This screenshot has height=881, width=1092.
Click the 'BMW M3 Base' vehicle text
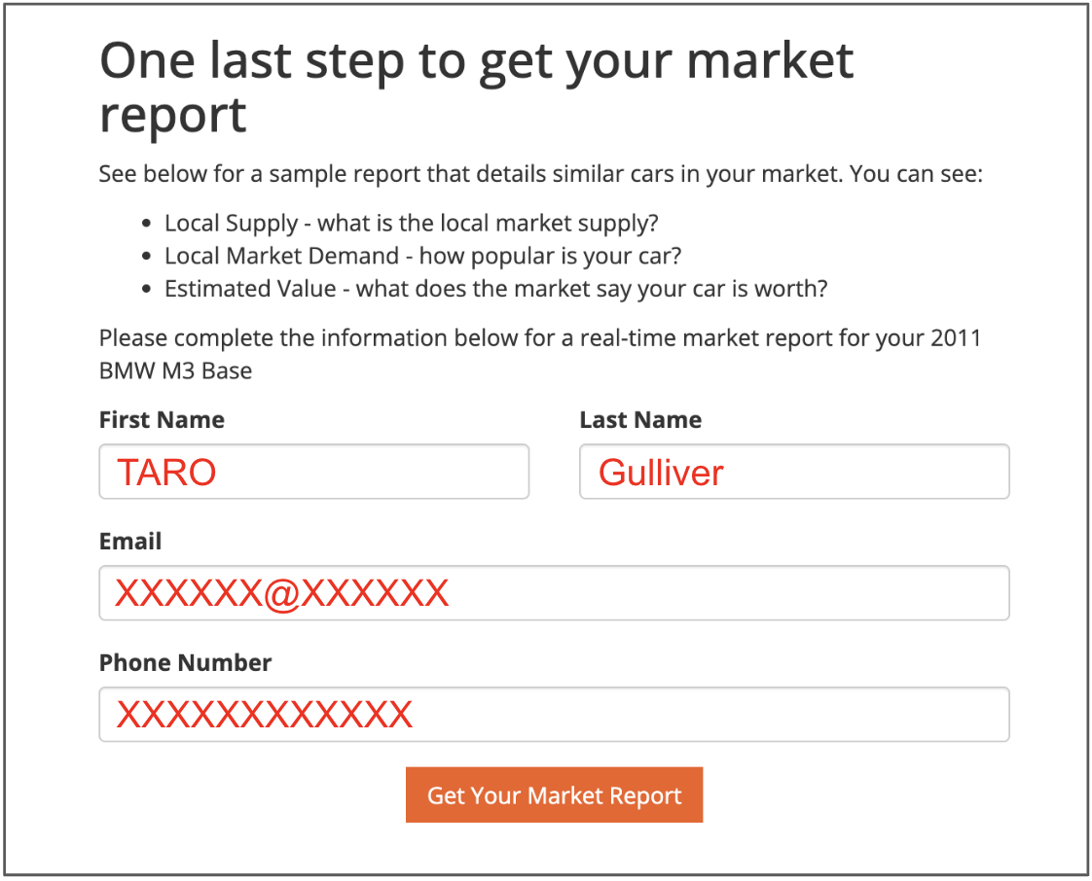[175, 371]
